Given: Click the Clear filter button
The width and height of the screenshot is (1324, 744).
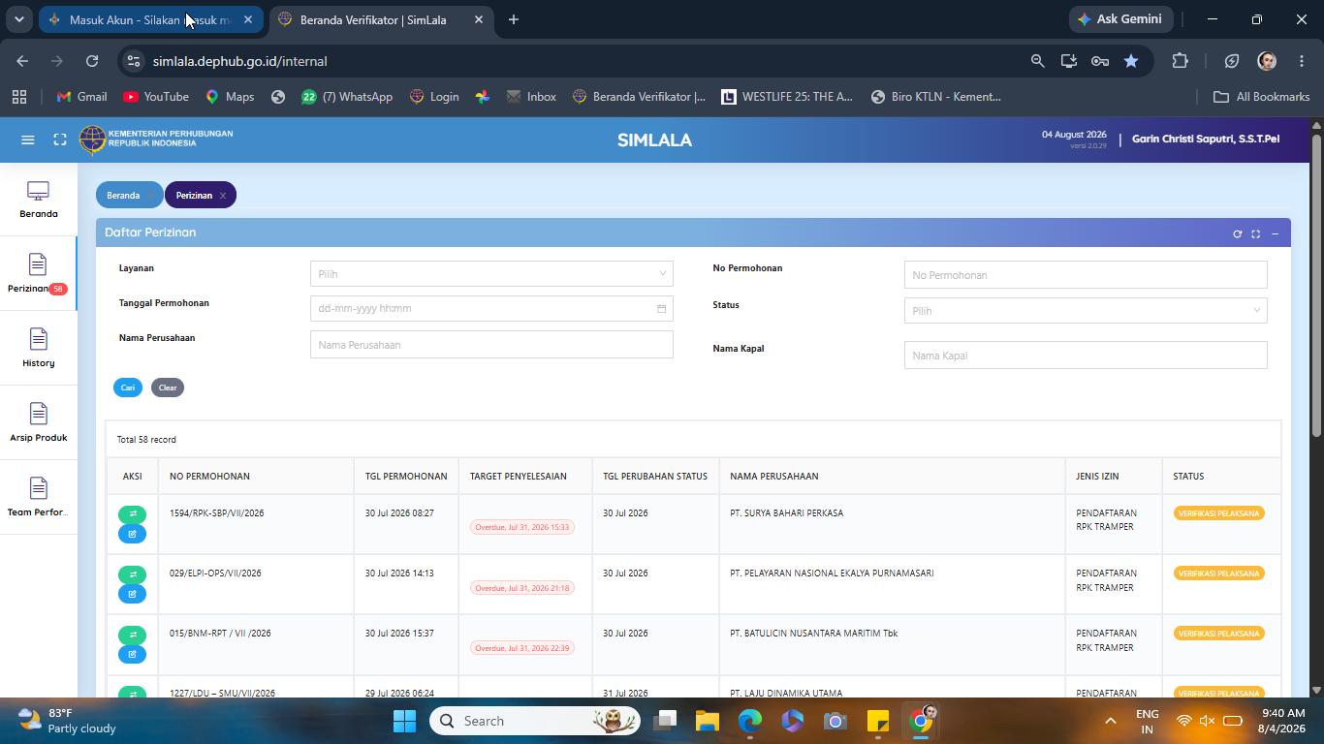Looking at the screenshot, I should coord(168,387).
